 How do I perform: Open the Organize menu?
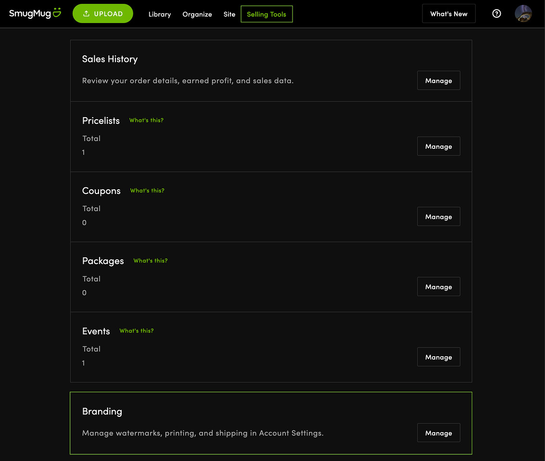(x=197, y=14)
